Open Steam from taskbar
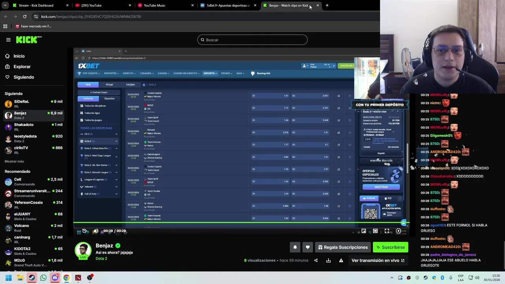 pyautogui.click(x=32, y=278)
